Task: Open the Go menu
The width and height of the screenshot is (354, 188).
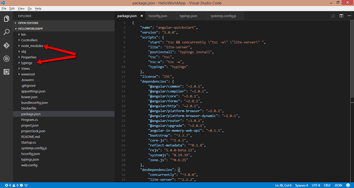Action: [x=30, y=9]
